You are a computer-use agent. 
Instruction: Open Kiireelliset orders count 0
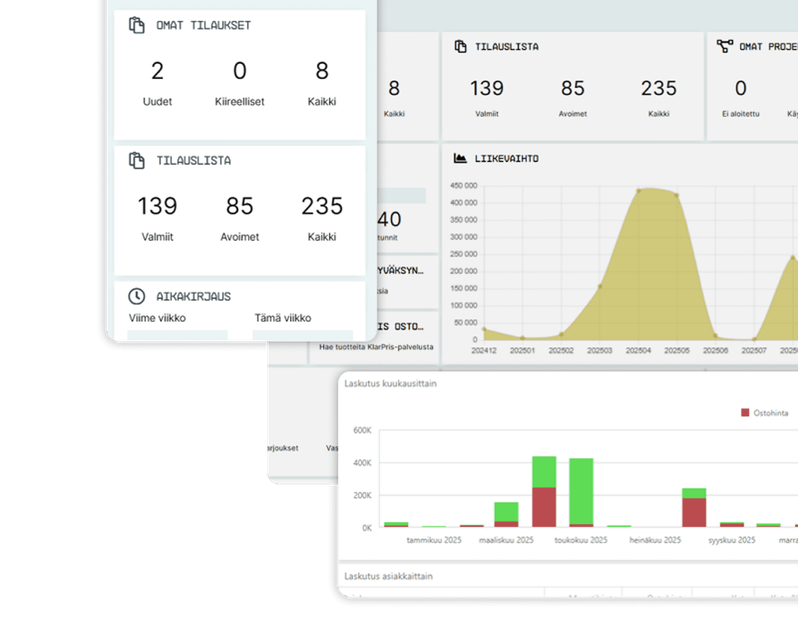(x=240, y=71)
